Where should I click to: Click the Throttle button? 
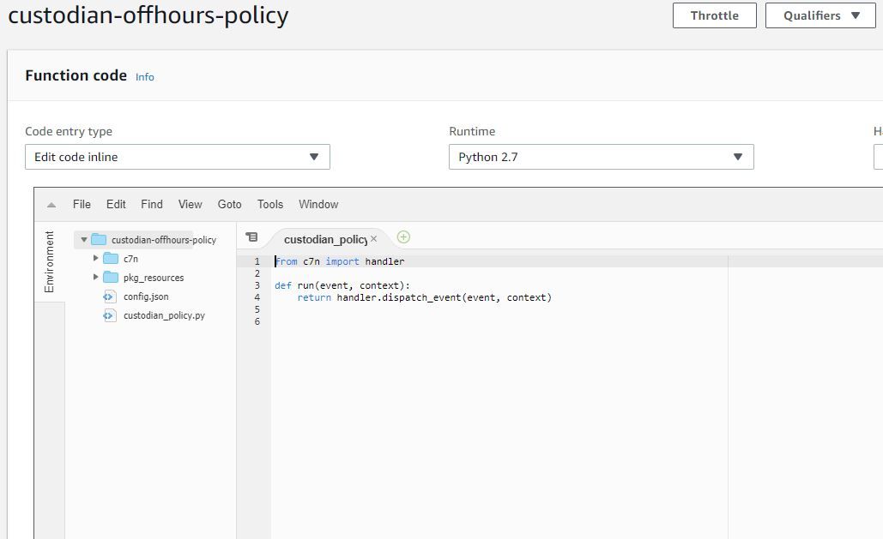point(714,15)
